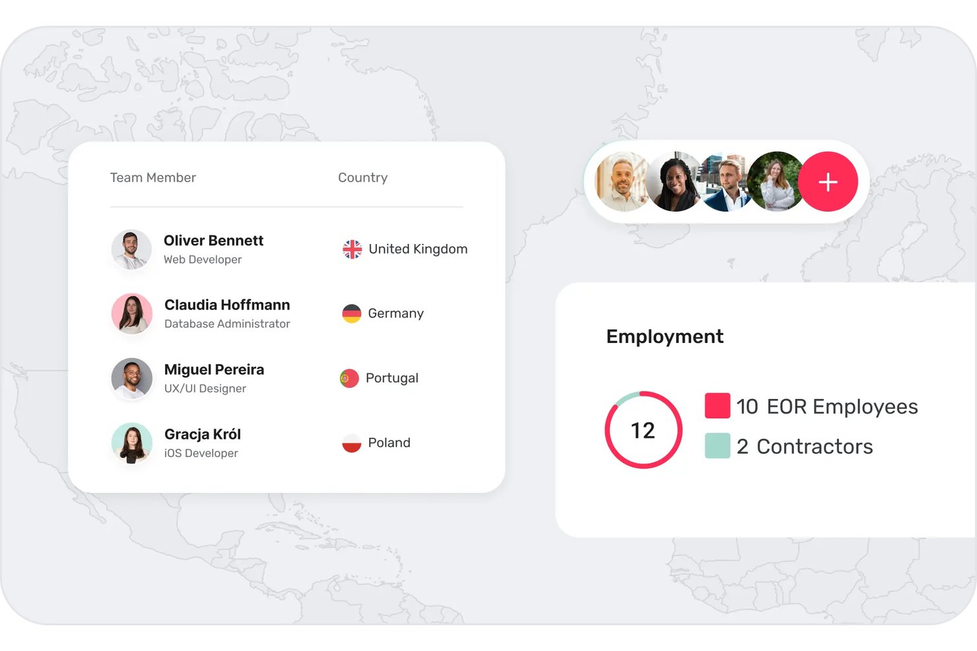977x651 pixels.
Task: Select the name Gracja Król
Action: (x=203, y=434)
